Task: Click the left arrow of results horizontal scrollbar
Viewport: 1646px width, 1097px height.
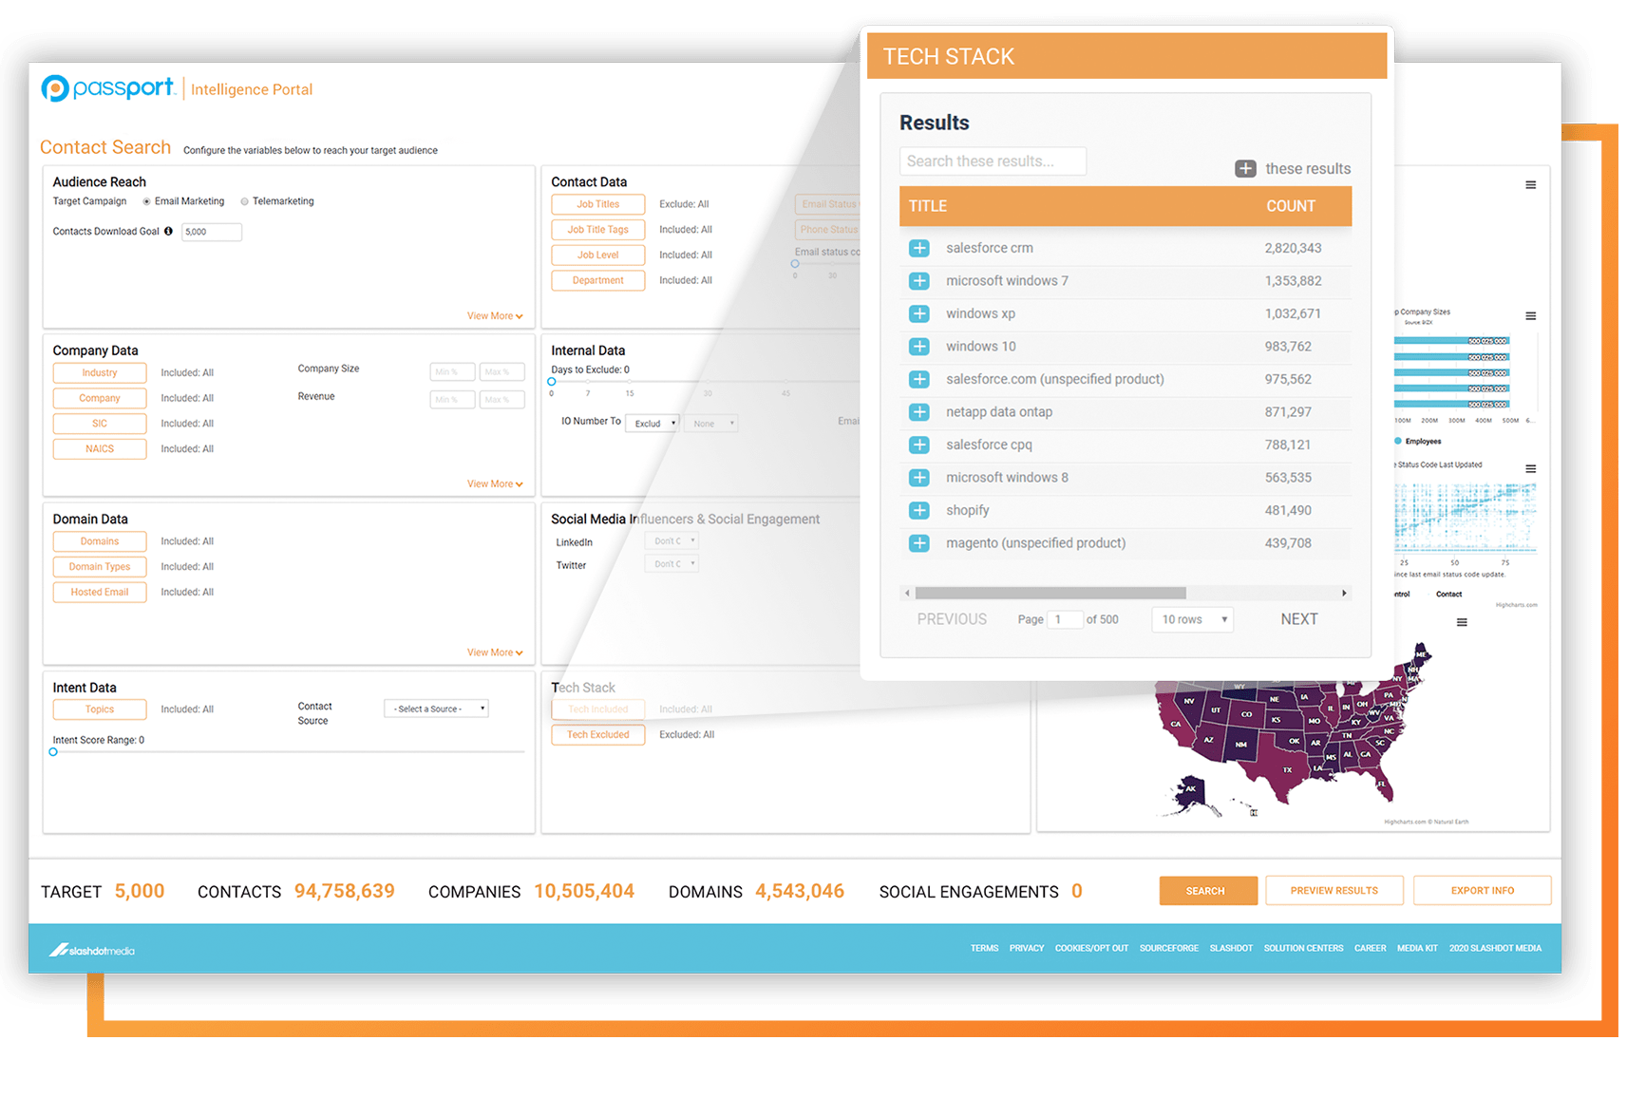Action: [x=907, y=593]
